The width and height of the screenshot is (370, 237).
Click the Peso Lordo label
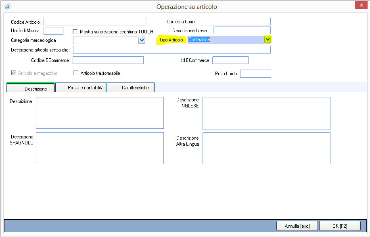(x=226, y=73)
